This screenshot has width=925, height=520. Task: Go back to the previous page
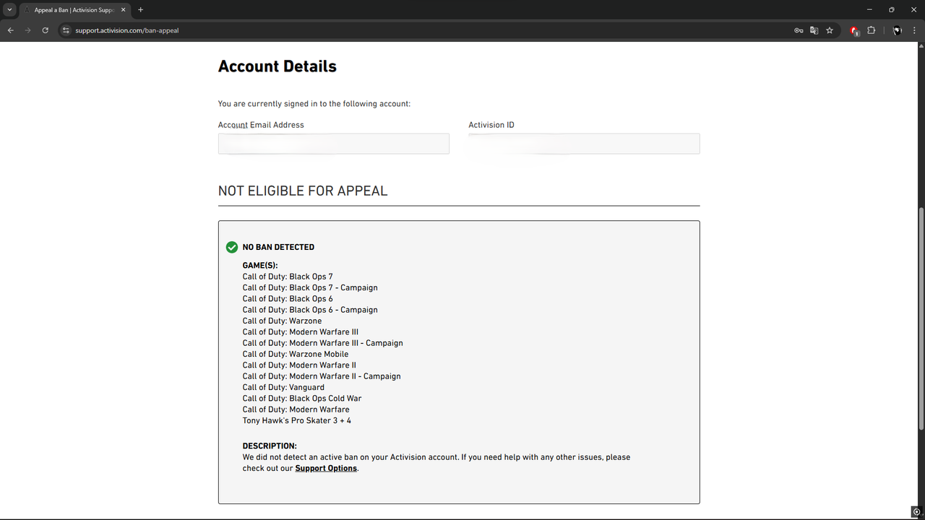pyautogui.click(x=11, y=30)
